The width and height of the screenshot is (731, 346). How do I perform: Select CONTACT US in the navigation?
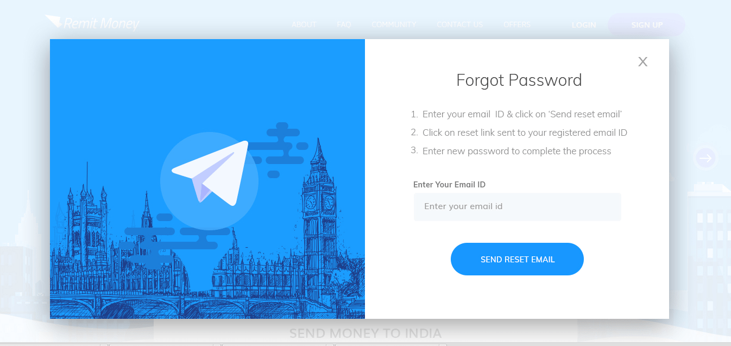(459, 24)
